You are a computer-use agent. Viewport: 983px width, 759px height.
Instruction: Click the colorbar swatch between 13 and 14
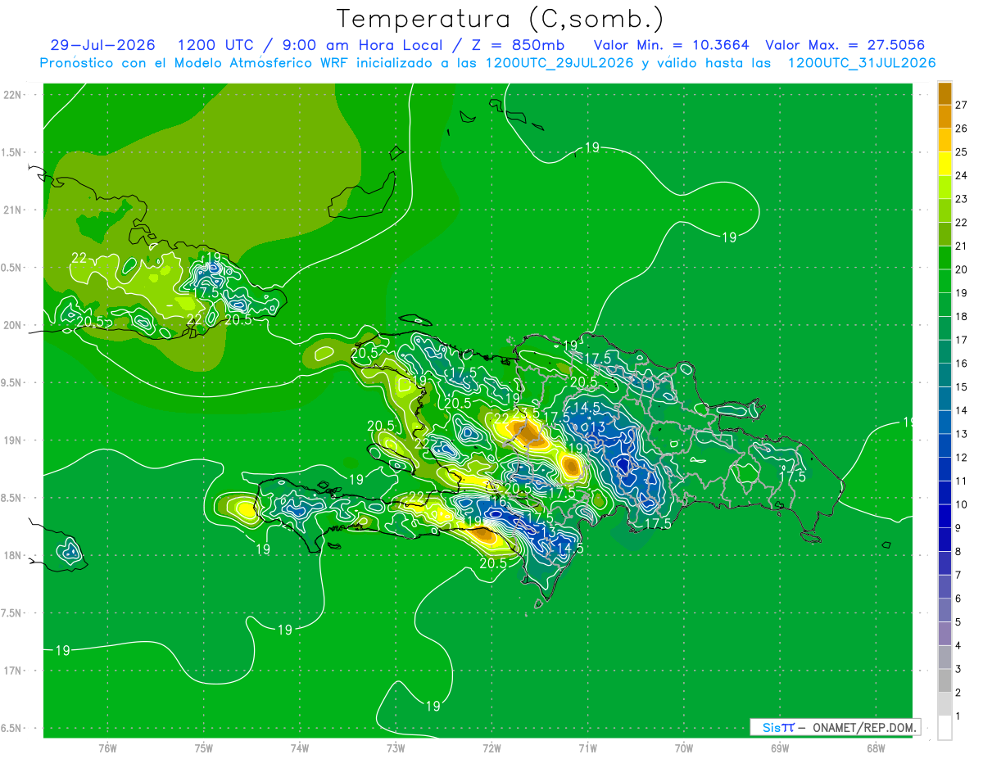944,422
